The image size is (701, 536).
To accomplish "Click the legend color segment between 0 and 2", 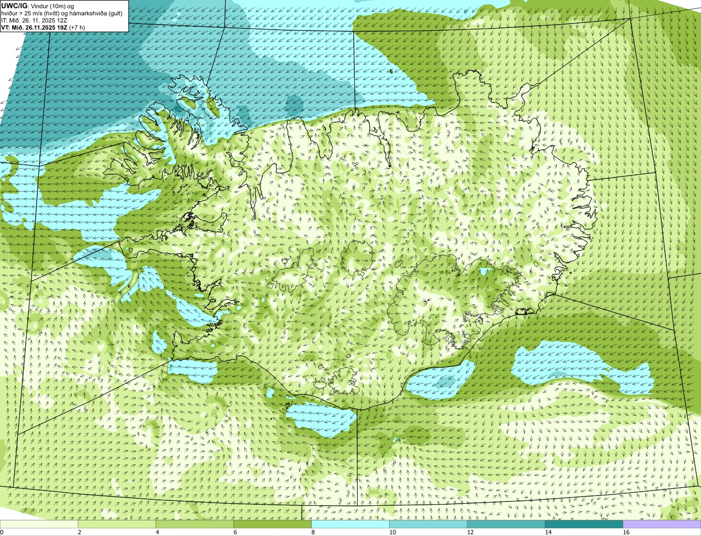I will [39, 524].
